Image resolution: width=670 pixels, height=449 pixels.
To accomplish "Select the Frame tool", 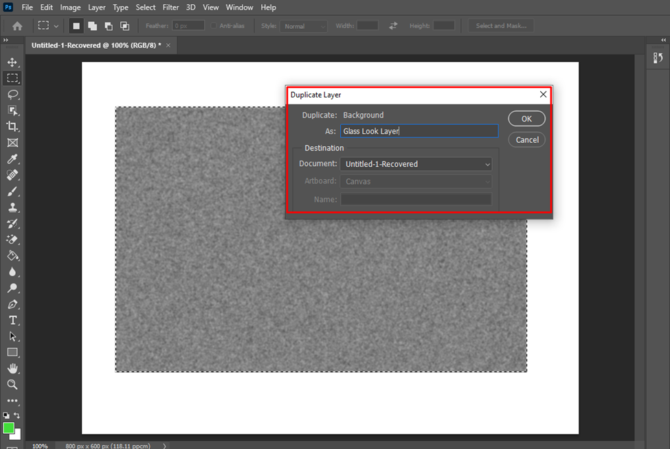I will (x=12, y=143).
